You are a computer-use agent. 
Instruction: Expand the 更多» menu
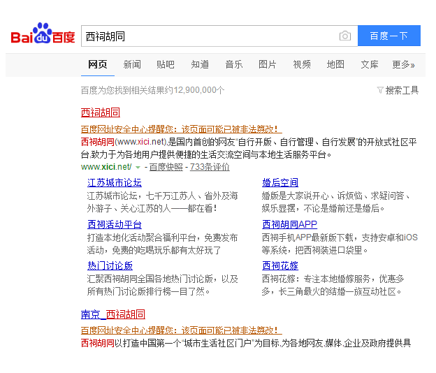[x=403, y=64]
